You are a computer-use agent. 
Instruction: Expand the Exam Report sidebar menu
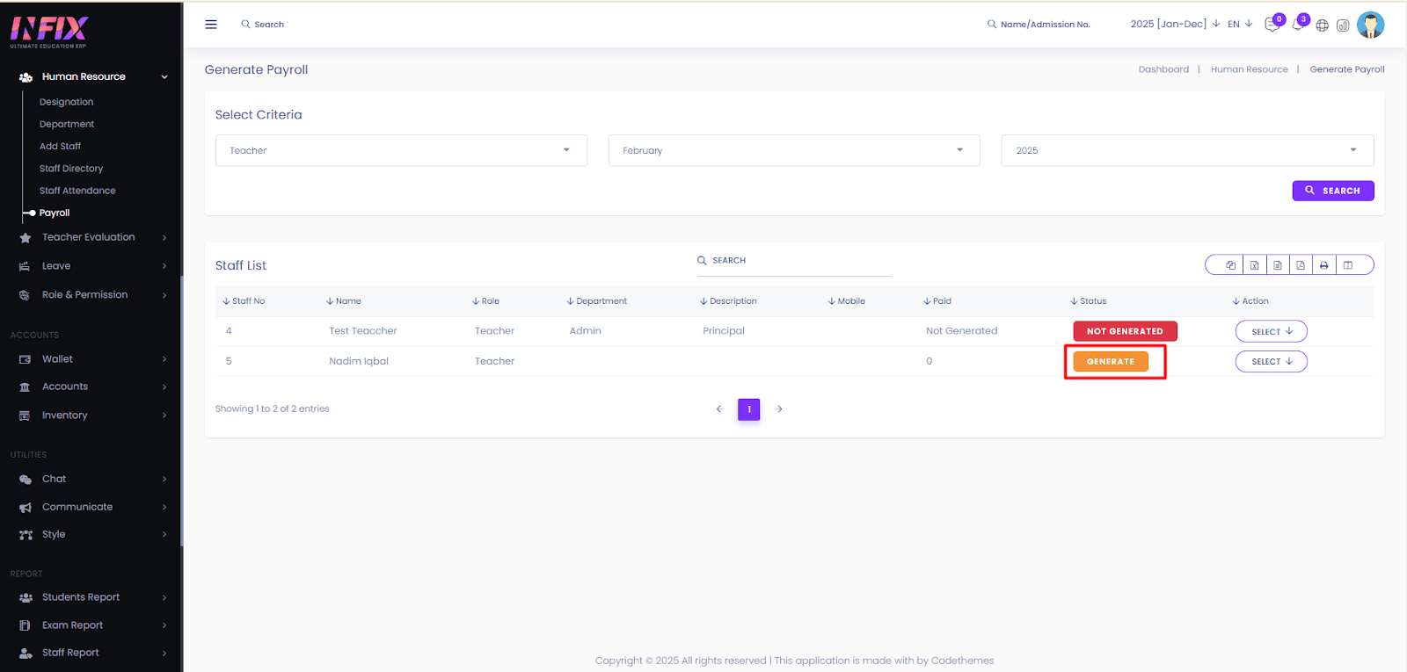click(x=92, y=625)
